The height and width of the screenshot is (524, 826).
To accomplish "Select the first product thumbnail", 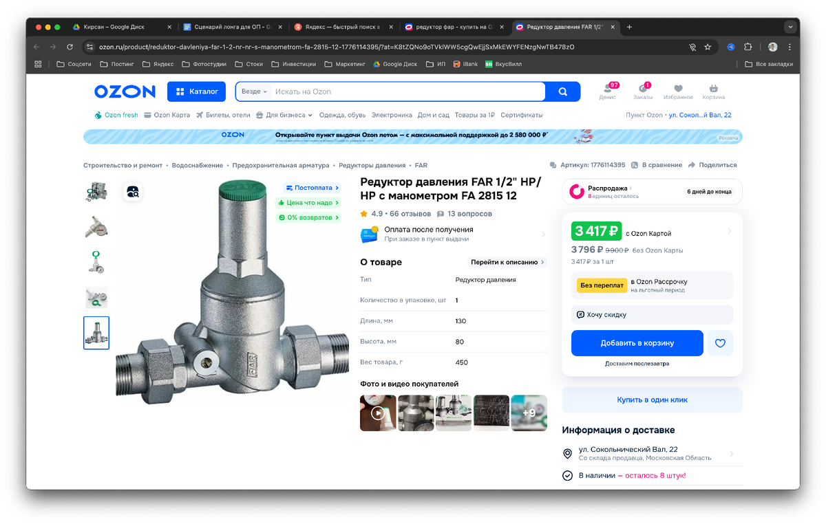I will point(96,192).
